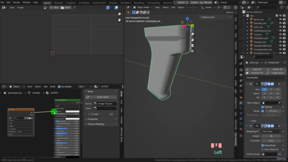Expand Texture Mapping panel

click(96, 124)
